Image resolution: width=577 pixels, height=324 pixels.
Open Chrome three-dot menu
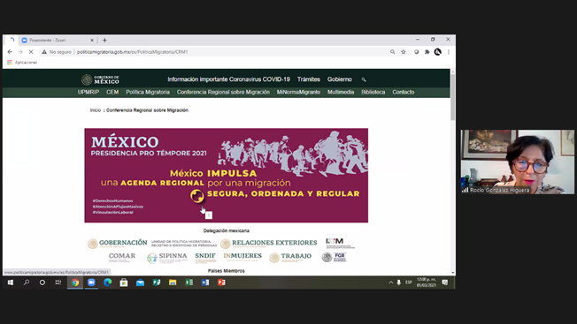449,52
